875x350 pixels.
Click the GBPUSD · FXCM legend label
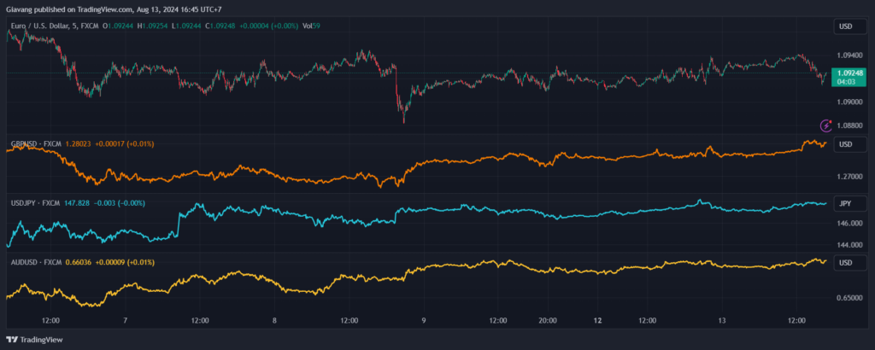(x=34, y=143)
